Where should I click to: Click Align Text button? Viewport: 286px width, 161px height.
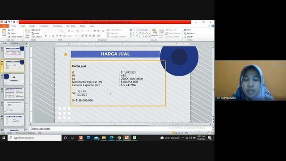(113, 33)
